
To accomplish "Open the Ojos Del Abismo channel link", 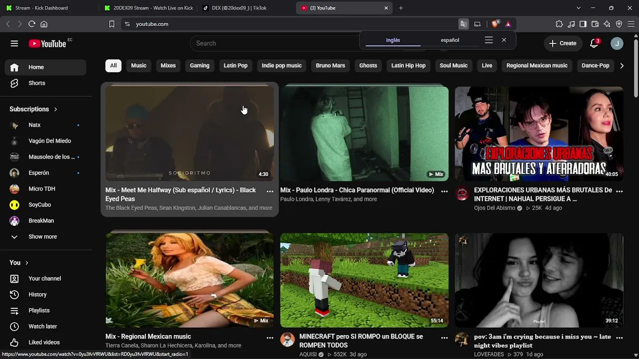I will pos(495,208).
